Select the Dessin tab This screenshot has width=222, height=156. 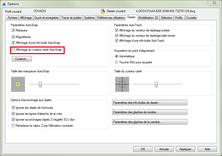click(x=132, y=17)
